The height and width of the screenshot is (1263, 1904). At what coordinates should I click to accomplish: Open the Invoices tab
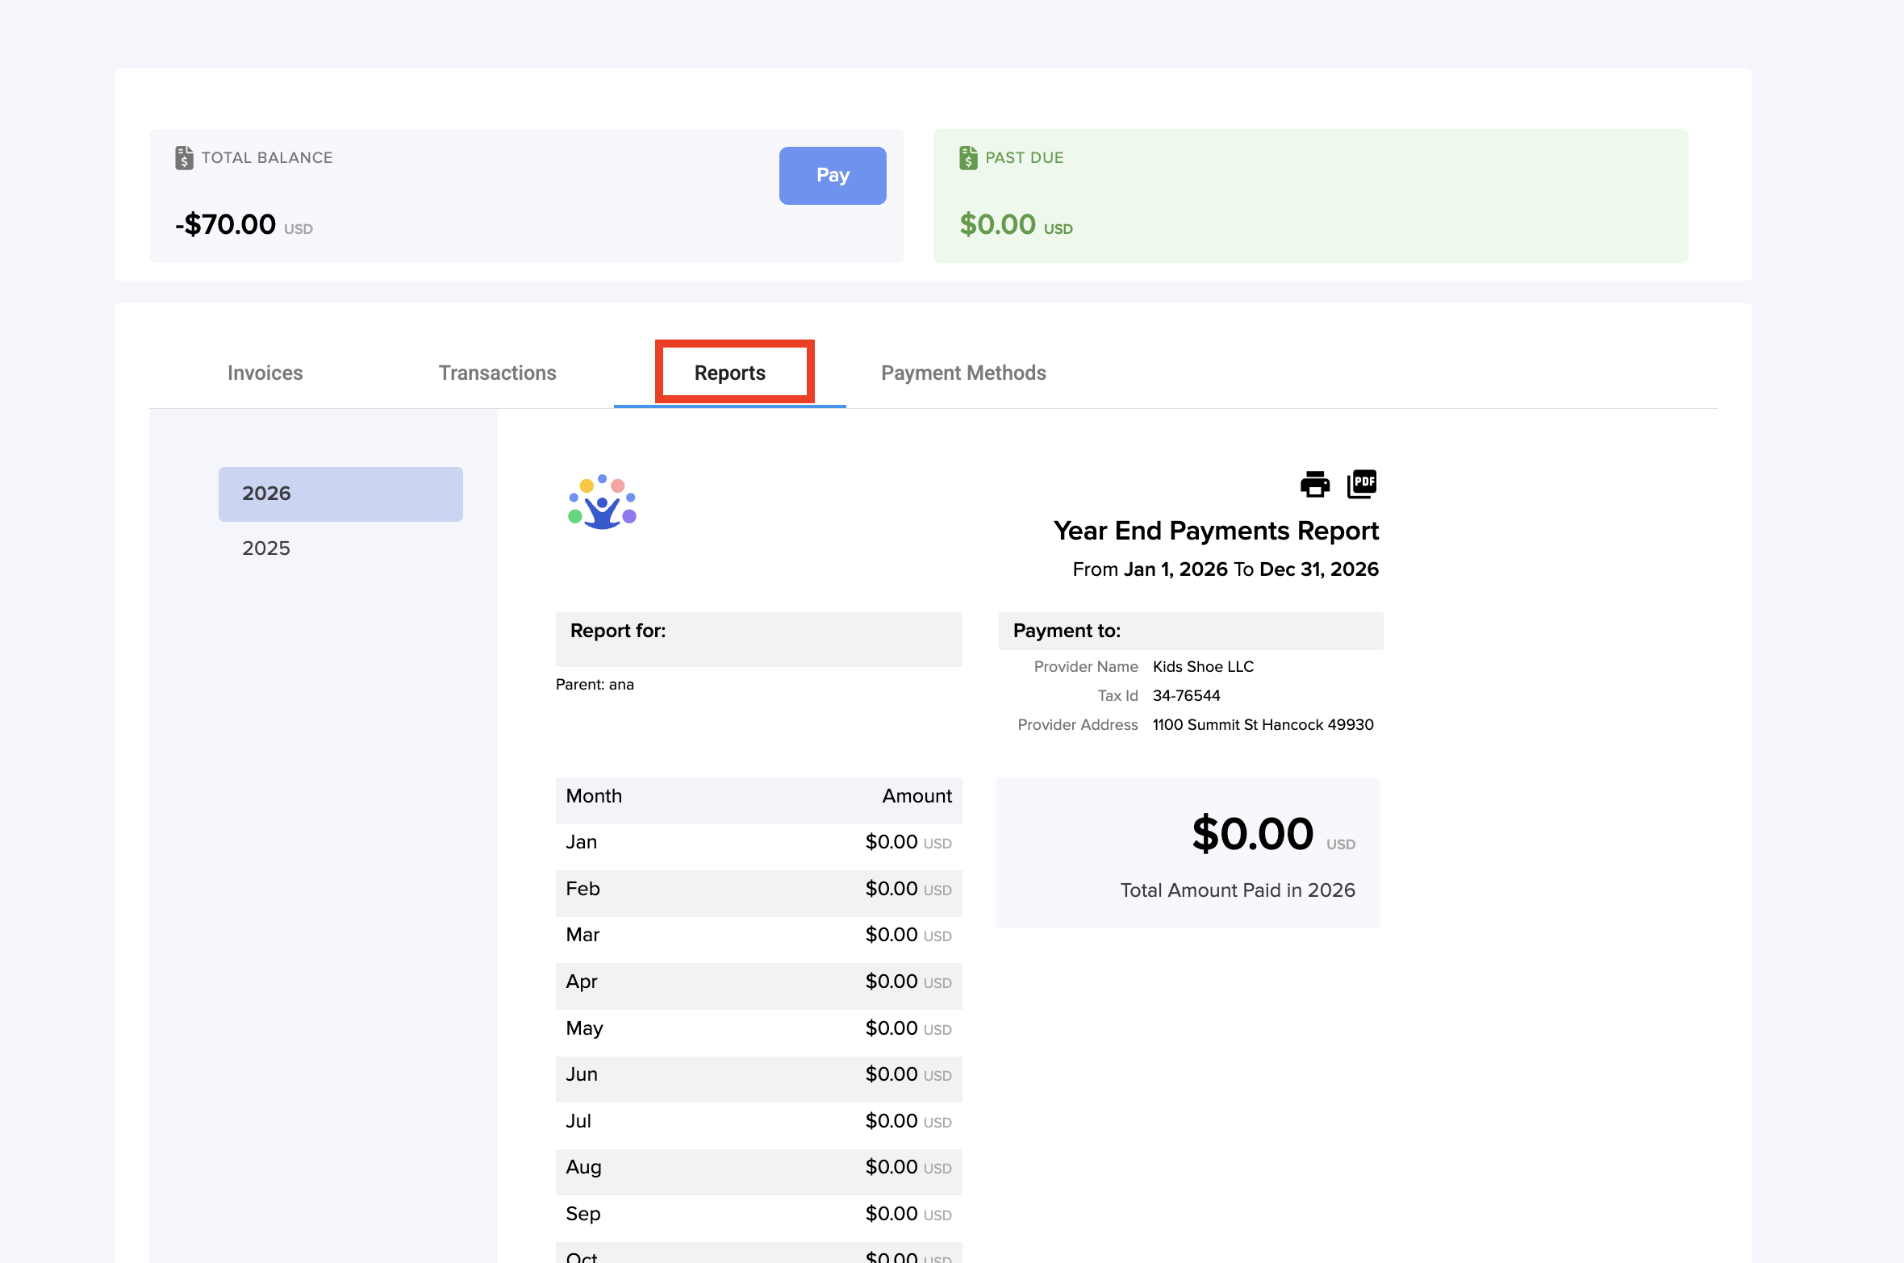pos(265,373)
